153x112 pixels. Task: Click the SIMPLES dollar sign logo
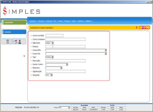(5, 11)
